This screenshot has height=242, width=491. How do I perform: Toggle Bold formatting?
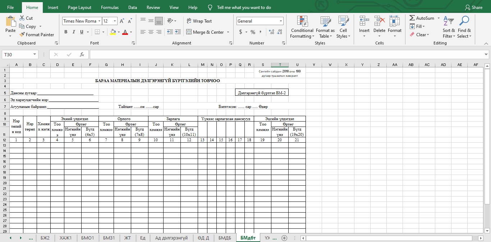pos(66,32)
